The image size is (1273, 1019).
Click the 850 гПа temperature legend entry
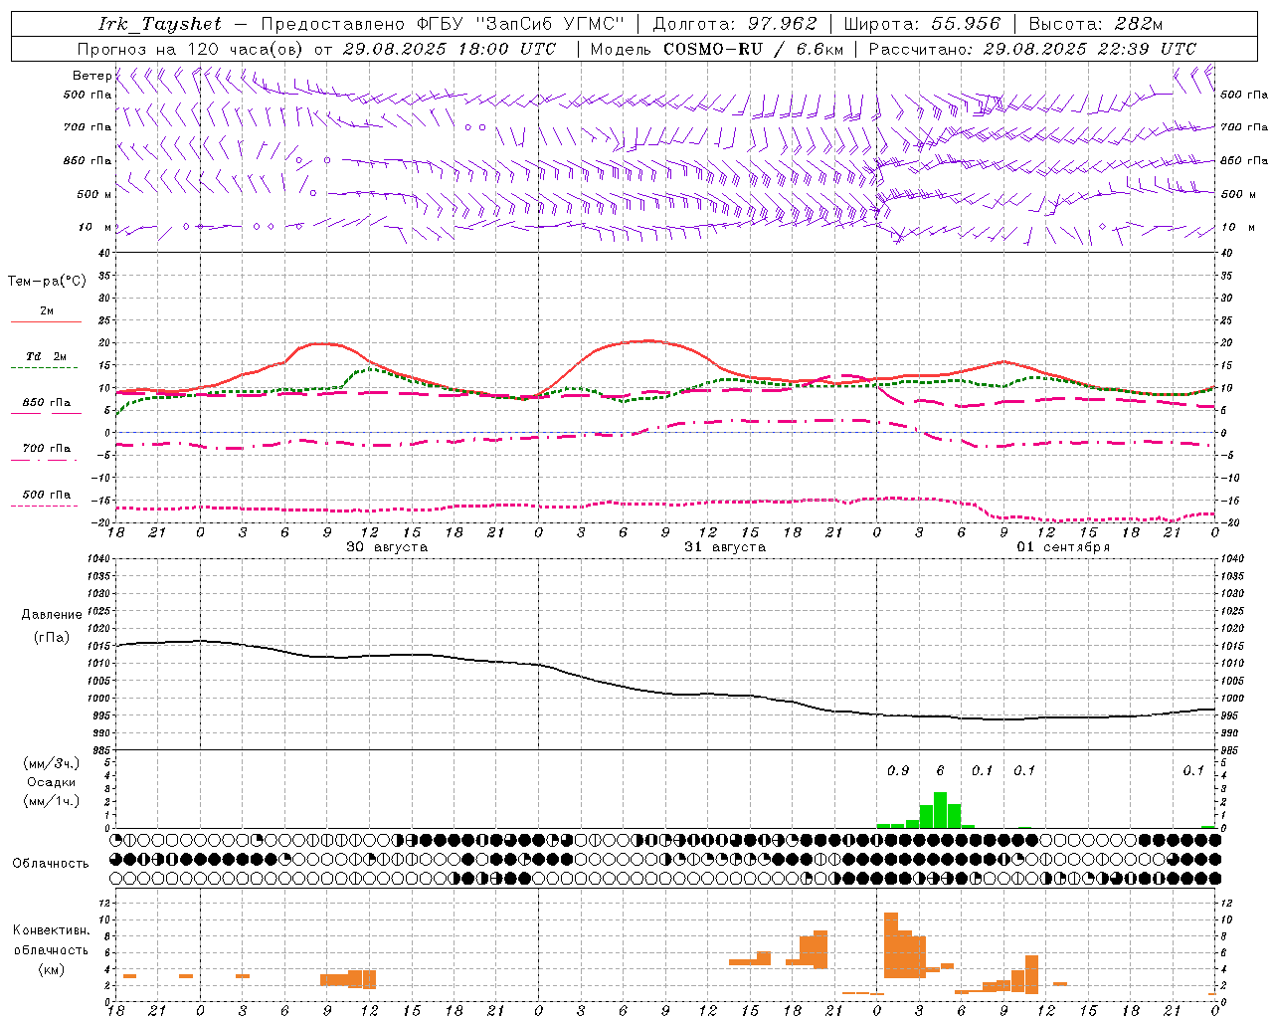(x=46, y=403)
